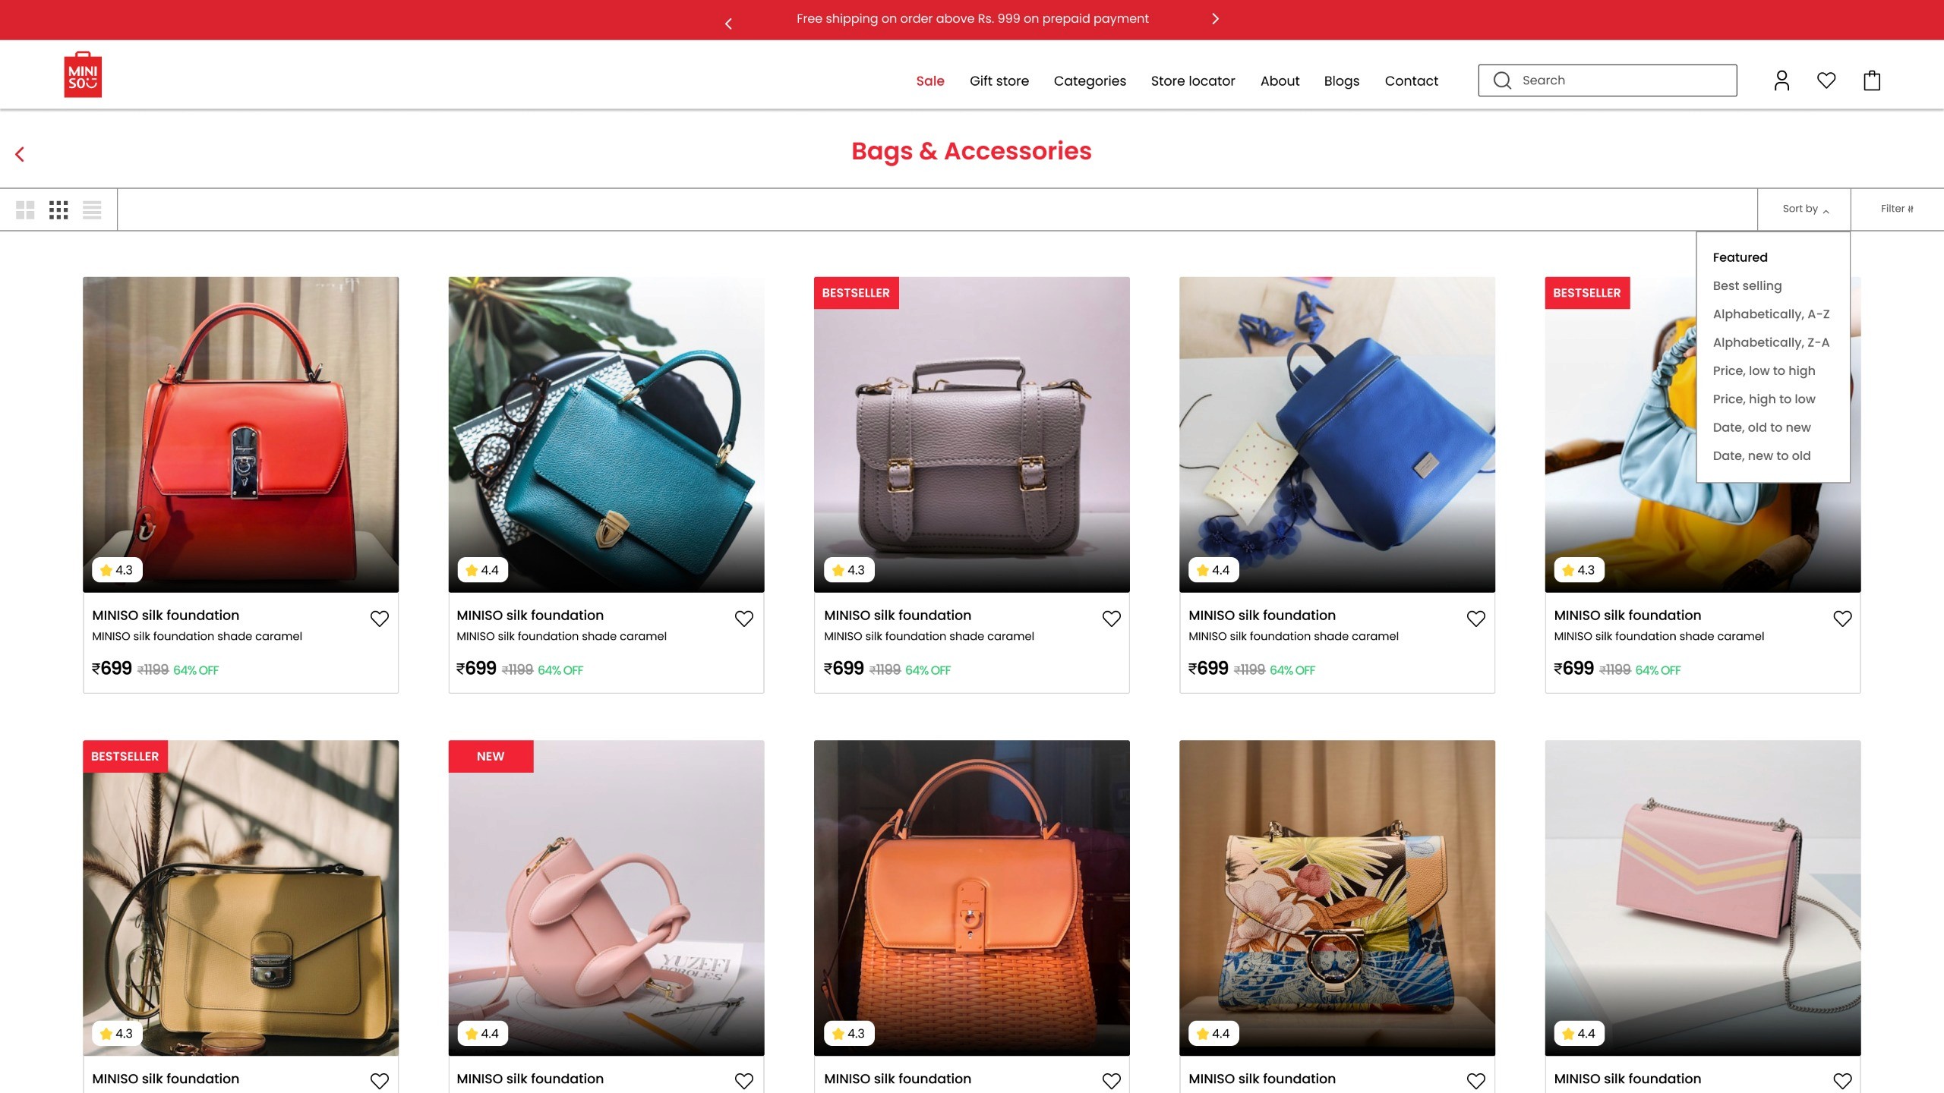This screenshot has height=1093, width=1944.
Task: Switch to two-column large grid view
Action: click(x=25, y=210)
